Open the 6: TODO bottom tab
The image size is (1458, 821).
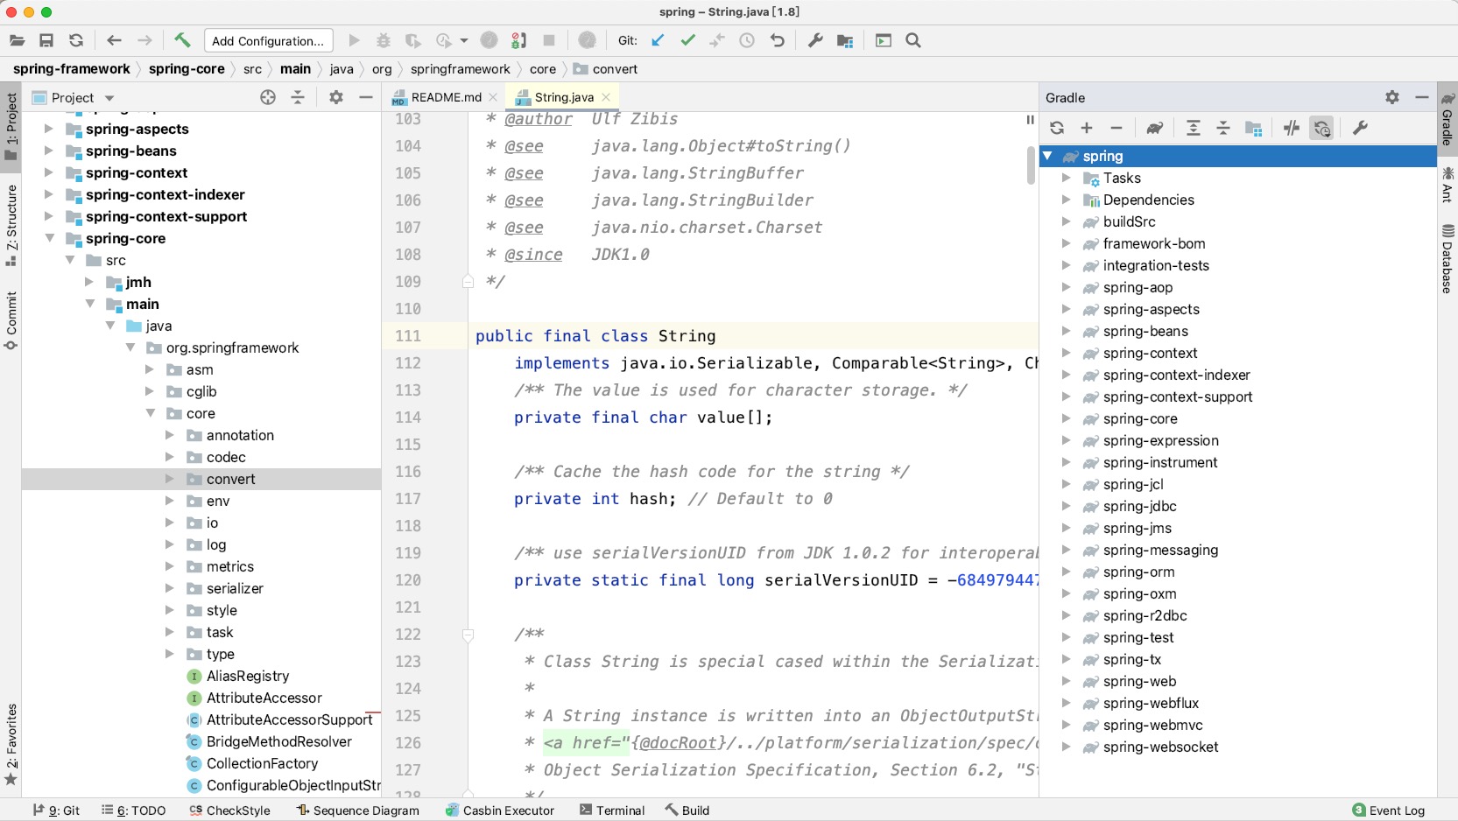coord(134,810)
